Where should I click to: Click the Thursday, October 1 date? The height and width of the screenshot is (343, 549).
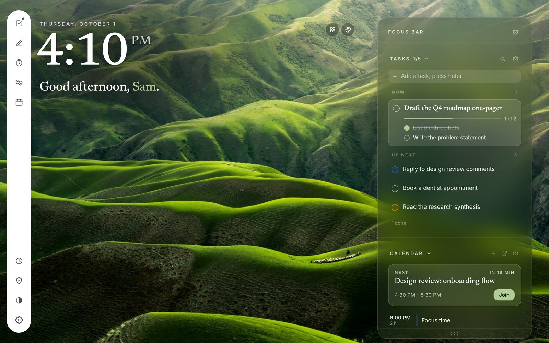tap(78, 24)
